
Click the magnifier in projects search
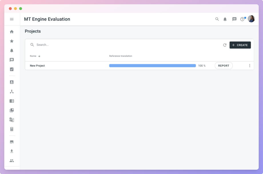pos(32,45)
